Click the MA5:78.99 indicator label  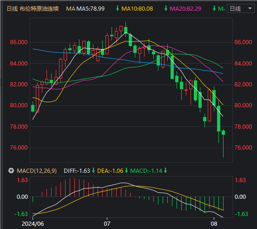point(91,9)
